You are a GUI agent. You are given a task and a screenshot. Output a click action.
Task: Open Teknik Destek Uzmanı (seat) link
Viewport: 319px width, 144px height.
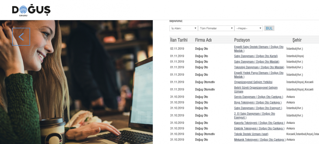251,134
